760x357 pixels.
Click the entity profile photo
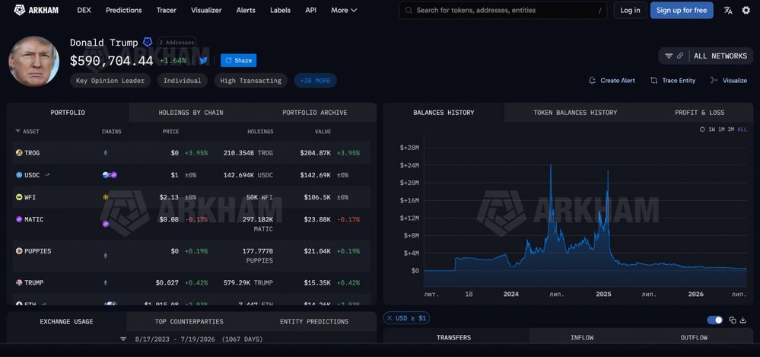tap(33, 61)
